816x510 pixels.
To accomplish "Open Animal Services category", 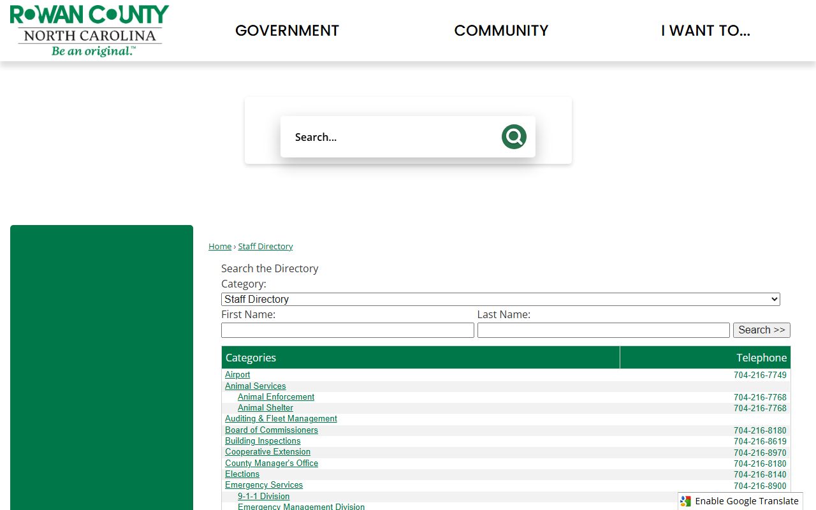I will (x=255, y=386).
